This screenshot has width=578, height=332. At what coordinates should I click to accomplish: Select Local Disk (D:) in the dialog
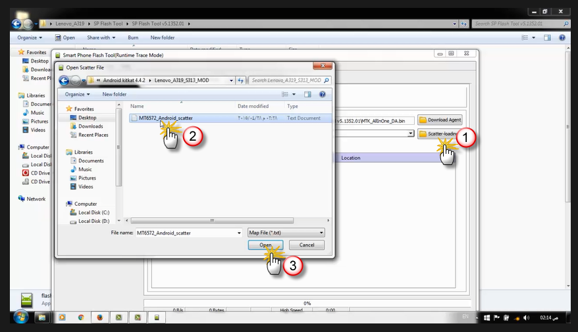[93, 221]
